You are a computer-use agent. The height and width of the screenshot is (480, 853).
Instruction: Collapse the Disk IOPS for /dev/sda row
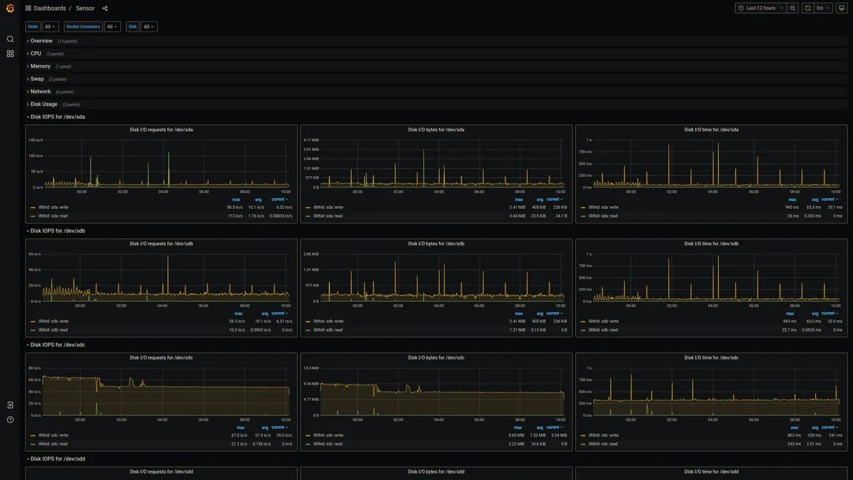[57, 117]
